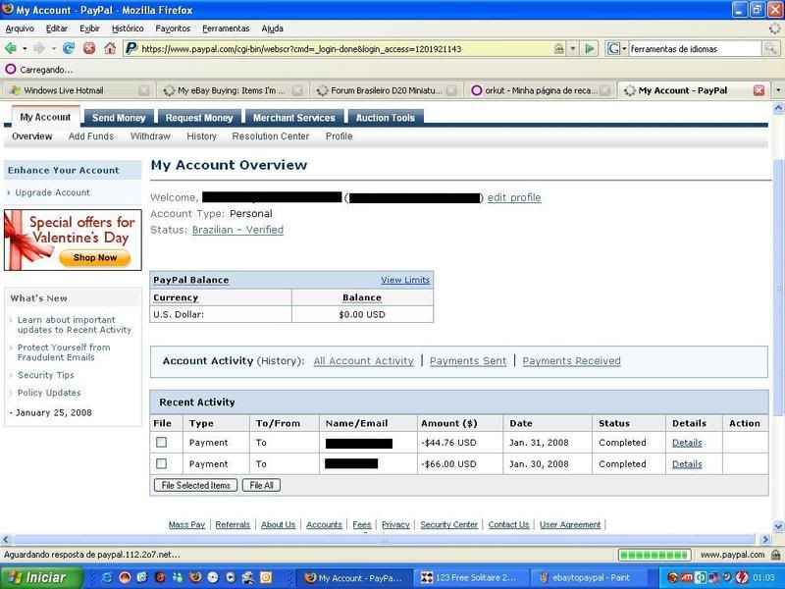Click the Firefox icon in the title bar

pos(8,10)
